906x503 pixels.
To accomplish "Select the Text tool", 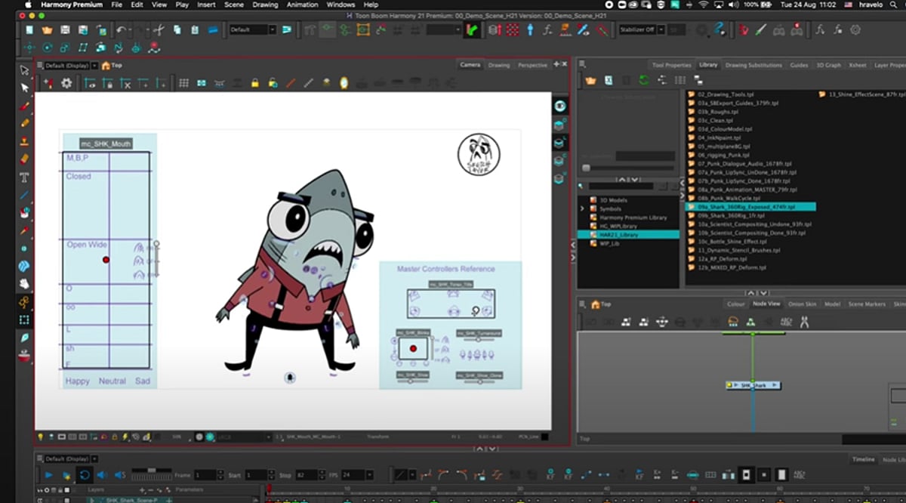I will click(25, 177).
